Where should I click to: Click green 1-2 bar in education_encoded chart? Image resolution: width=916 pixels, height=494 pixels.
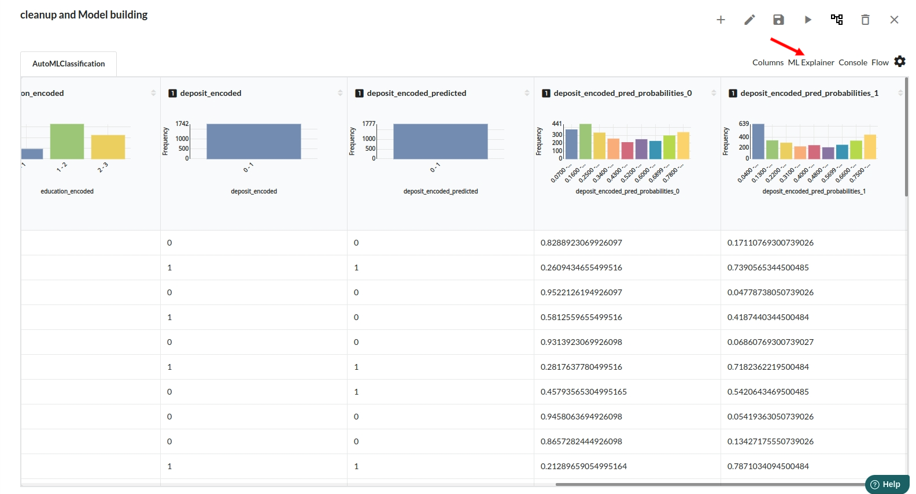(x=67, y=141)
